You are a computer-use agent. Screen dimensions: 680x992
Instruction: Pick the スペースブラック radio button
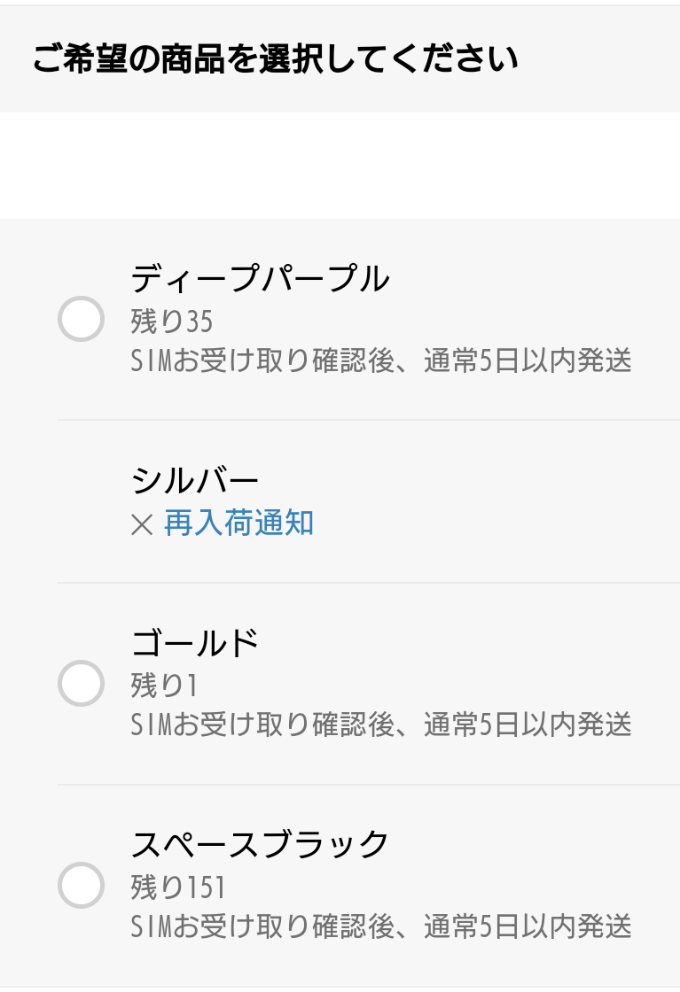(81, 885)
